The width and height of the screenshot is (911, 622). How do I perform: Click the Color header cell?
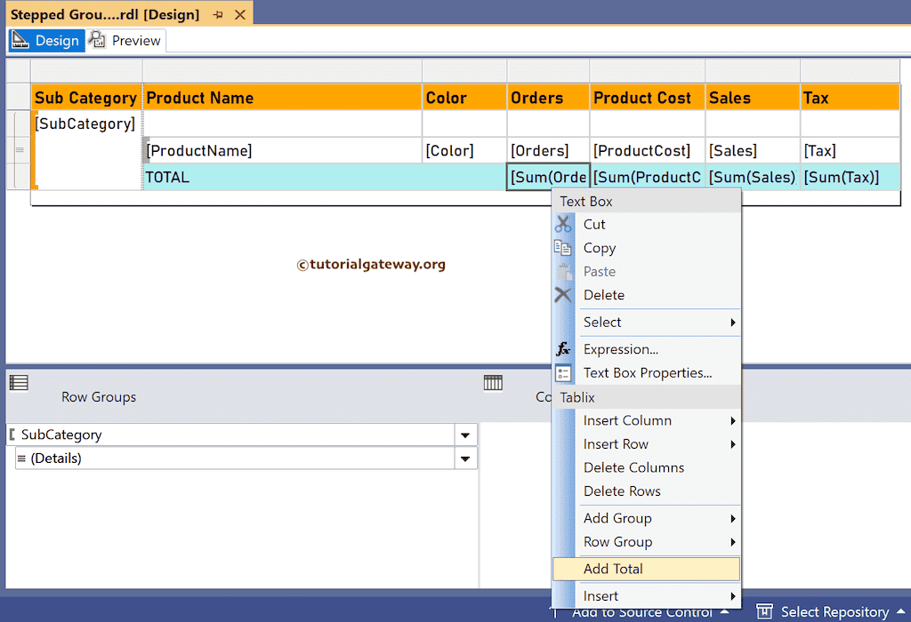pyautogui.click(x=464, y=98)
